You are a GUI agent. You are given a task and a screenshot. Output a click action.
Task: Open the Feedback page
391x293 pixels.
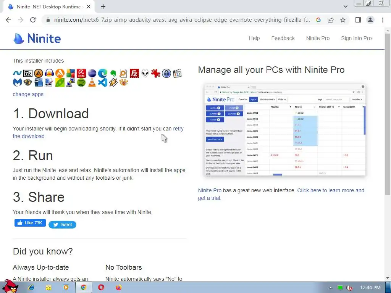click(283, 38)
